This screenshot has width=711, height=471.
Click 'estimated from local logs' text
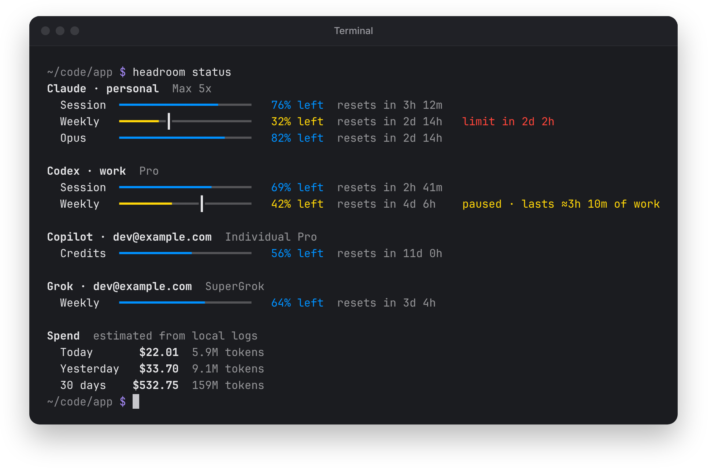[x=175, y=336]
